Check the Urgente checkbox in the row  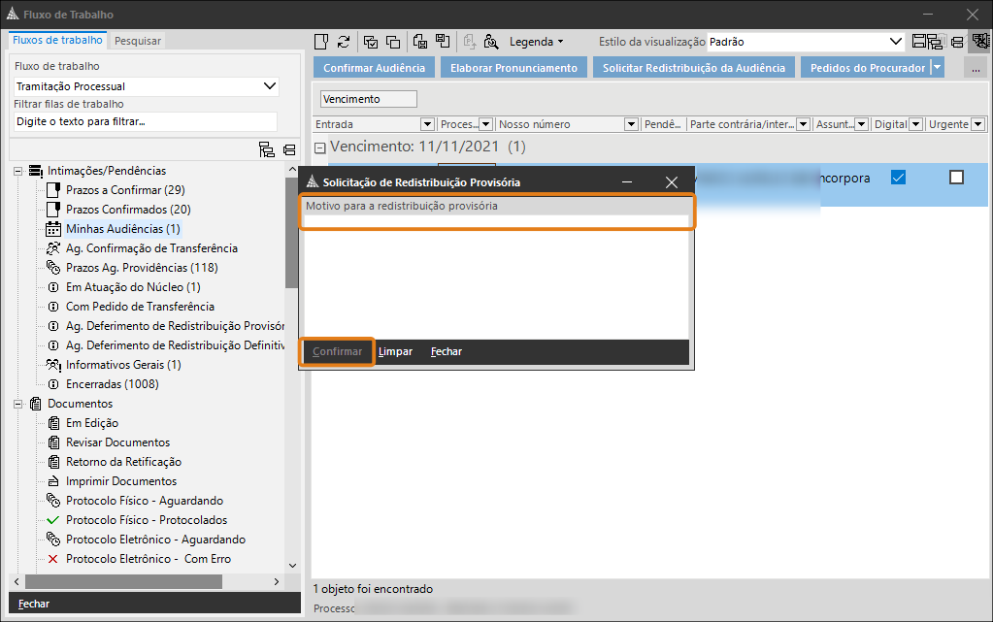tap(956, 178)
